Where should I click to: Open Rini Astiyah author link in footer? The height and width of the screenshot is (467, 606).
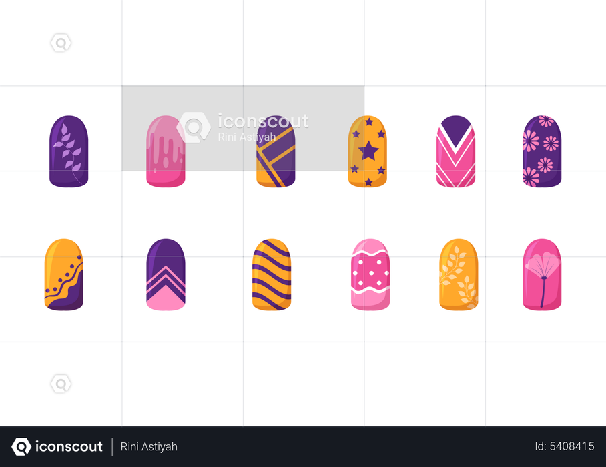149,446
